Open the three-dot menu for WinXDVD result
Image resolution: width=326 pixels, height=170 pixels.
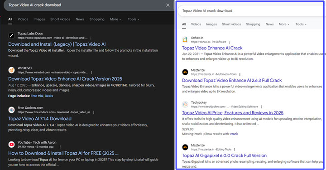click(x=91, y=73)
